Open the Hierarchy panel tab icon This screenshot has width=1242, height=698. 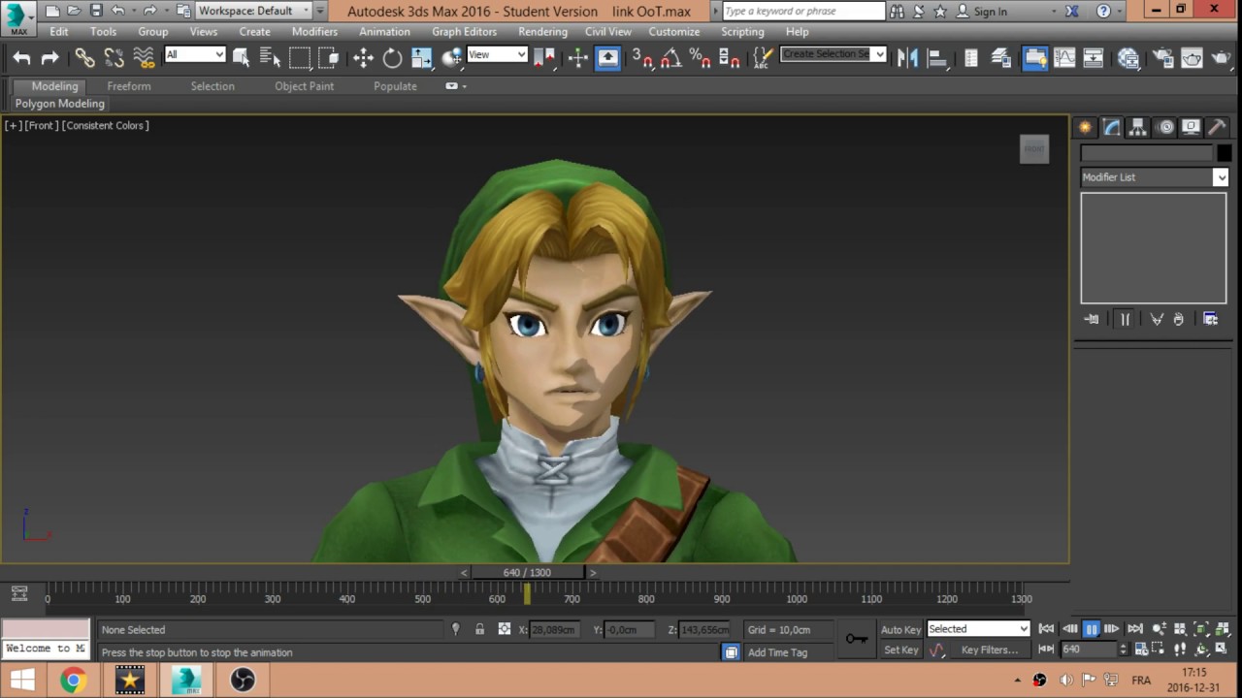1138,128
